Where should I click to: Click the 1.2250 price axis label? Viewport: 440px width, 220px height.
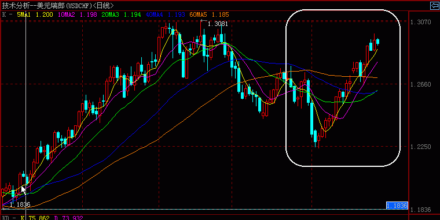pyautogui.click(x=421, y=147)
